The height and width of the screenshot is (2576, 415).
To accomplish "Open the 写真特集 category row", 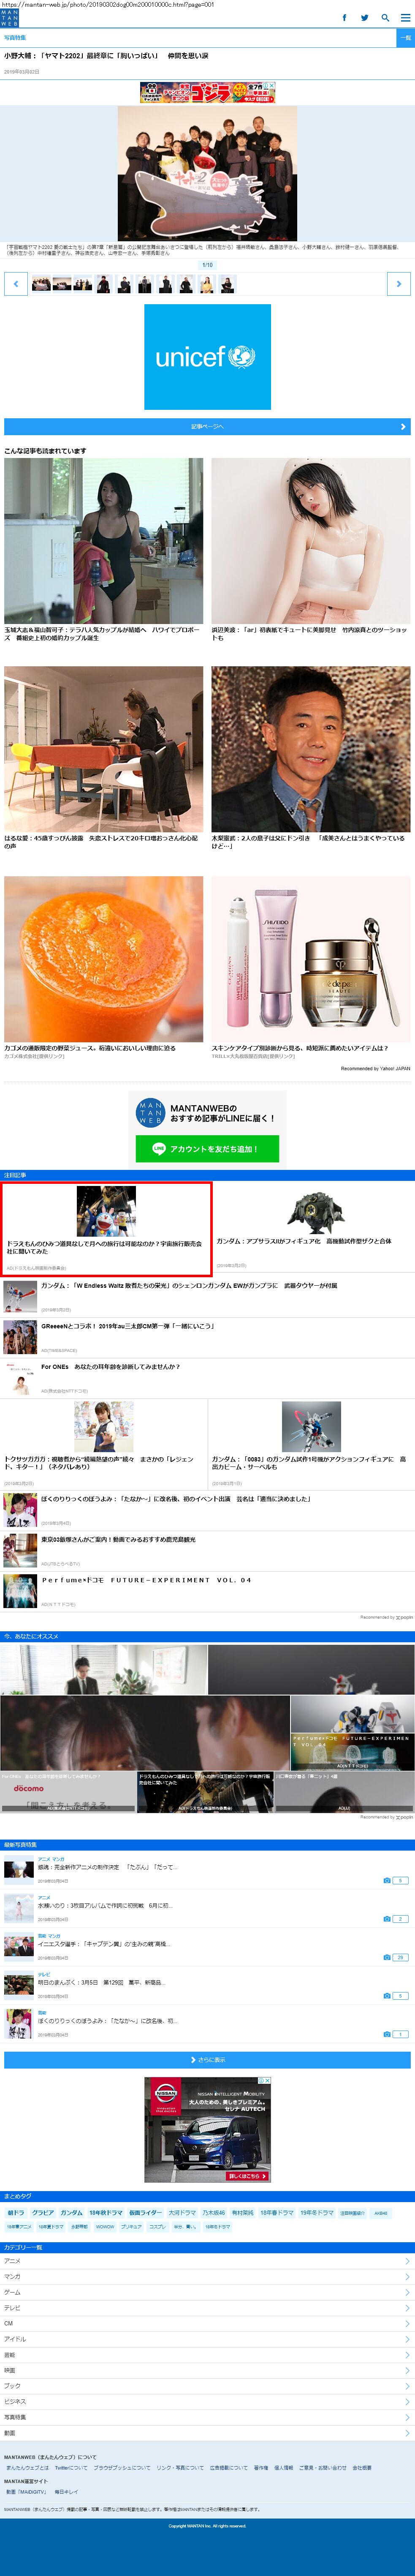I will click(x=207, y=2417).
